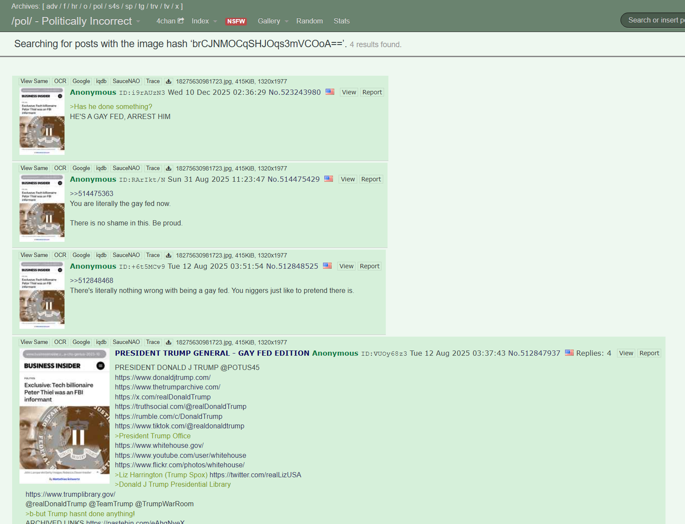Search SauceNAO for post No.523243980 image
The height and width of the screenshot is (524, 685).
[x=126, y=81]
